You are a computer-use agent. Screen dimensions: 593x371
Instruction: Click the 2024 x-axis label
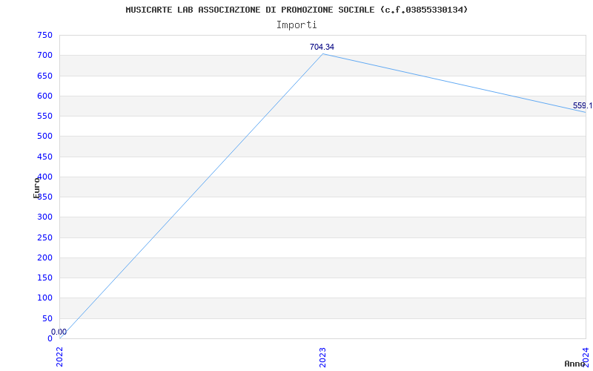pos(586,356)
